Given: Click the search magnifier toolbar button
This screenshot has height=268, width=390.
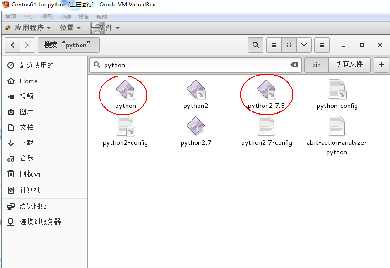Looking at the screenshot, I should click(x=255, y=45).
